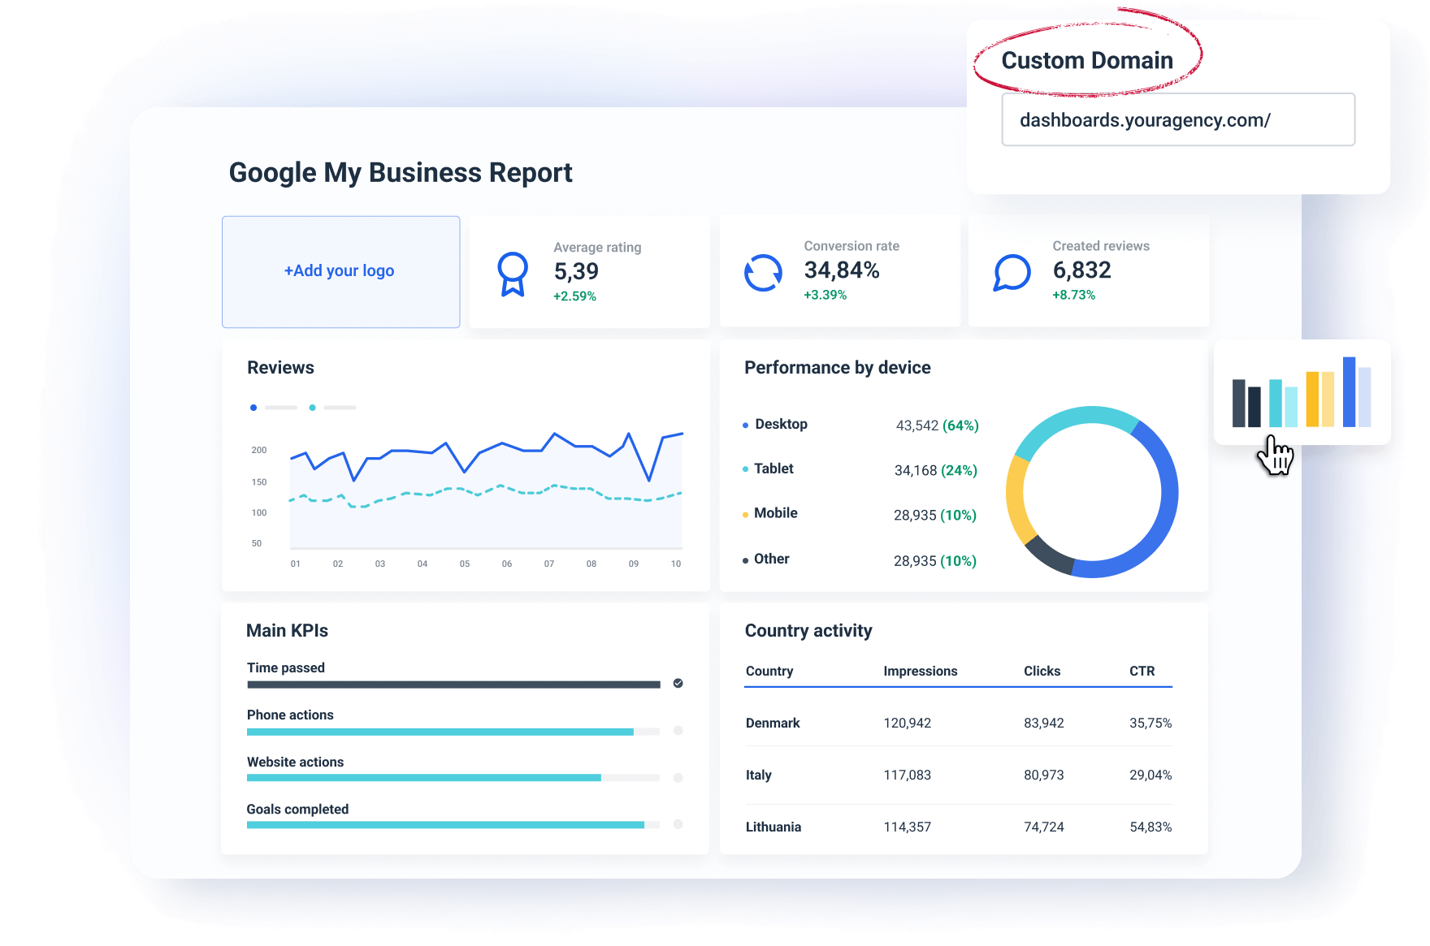
Task: Select the Denmark row in Country activity
Action: tap(773, 723)
